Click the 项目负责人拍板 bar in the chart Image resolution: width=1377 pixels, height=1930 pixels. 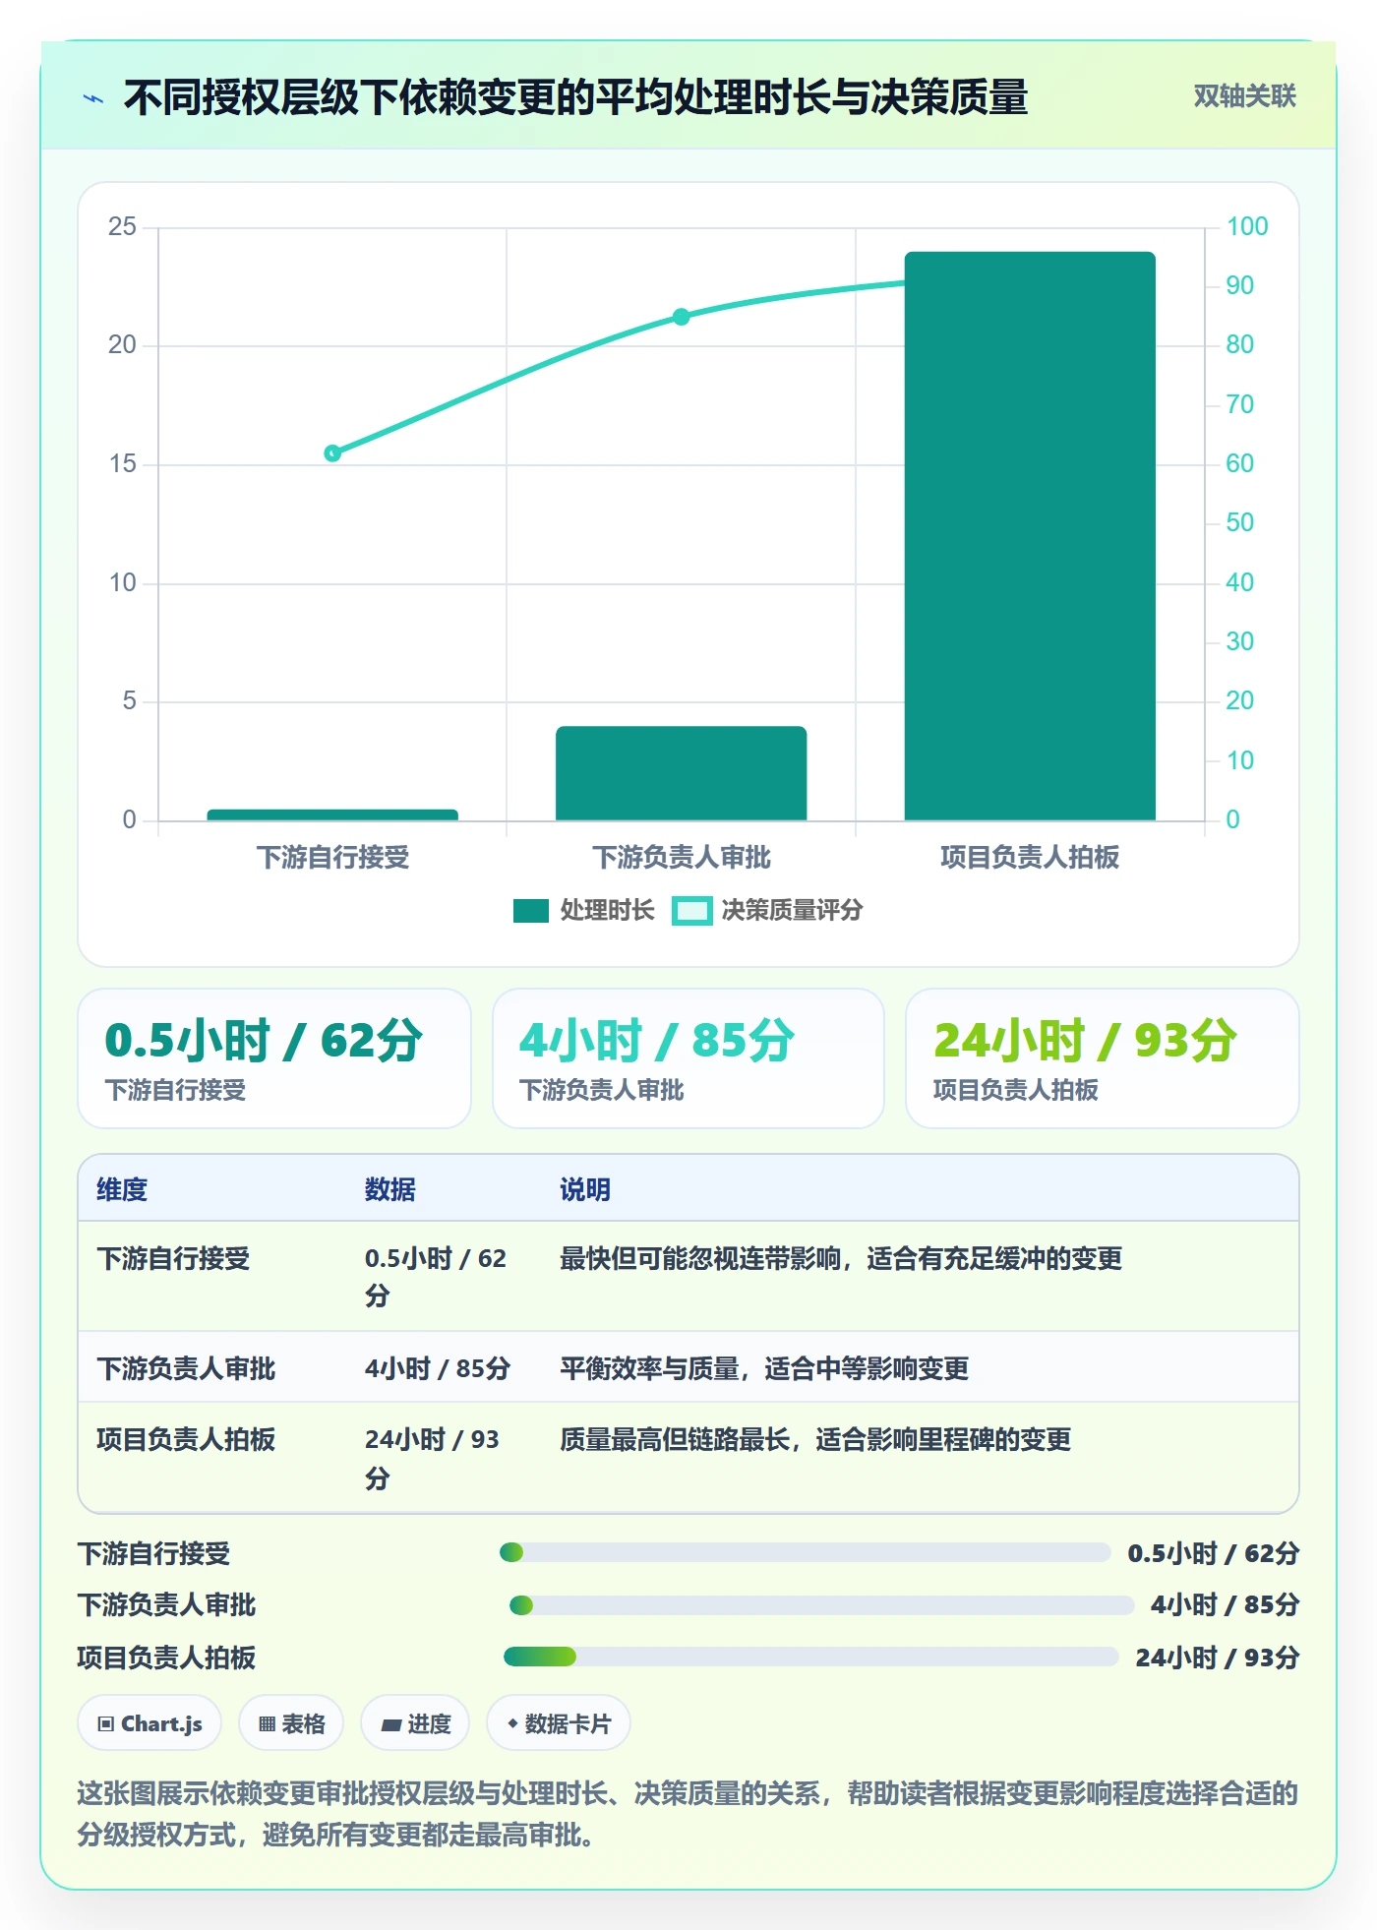(x=1030, y=536)
